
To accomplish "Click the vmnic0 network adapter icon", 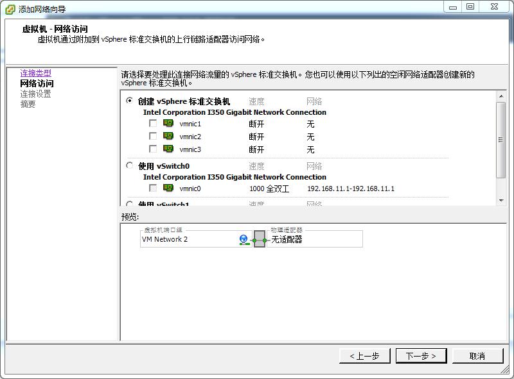I will pos(168,188).
